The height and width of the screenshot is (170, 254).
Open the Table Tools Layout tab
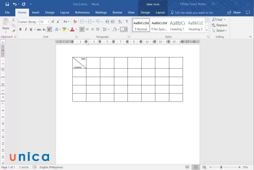pos(160,12)
